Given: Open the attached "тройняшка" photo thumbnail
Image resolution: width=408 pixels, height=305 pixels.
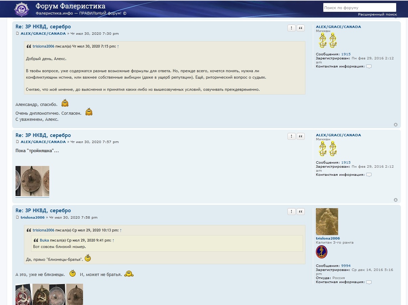Looking at the screenshot, I should (x=32, y=181).
